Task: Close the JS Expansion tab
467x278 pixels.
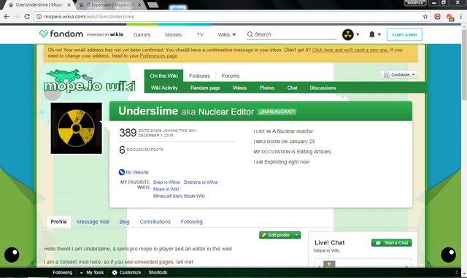Action: click(x=139, y=5)
